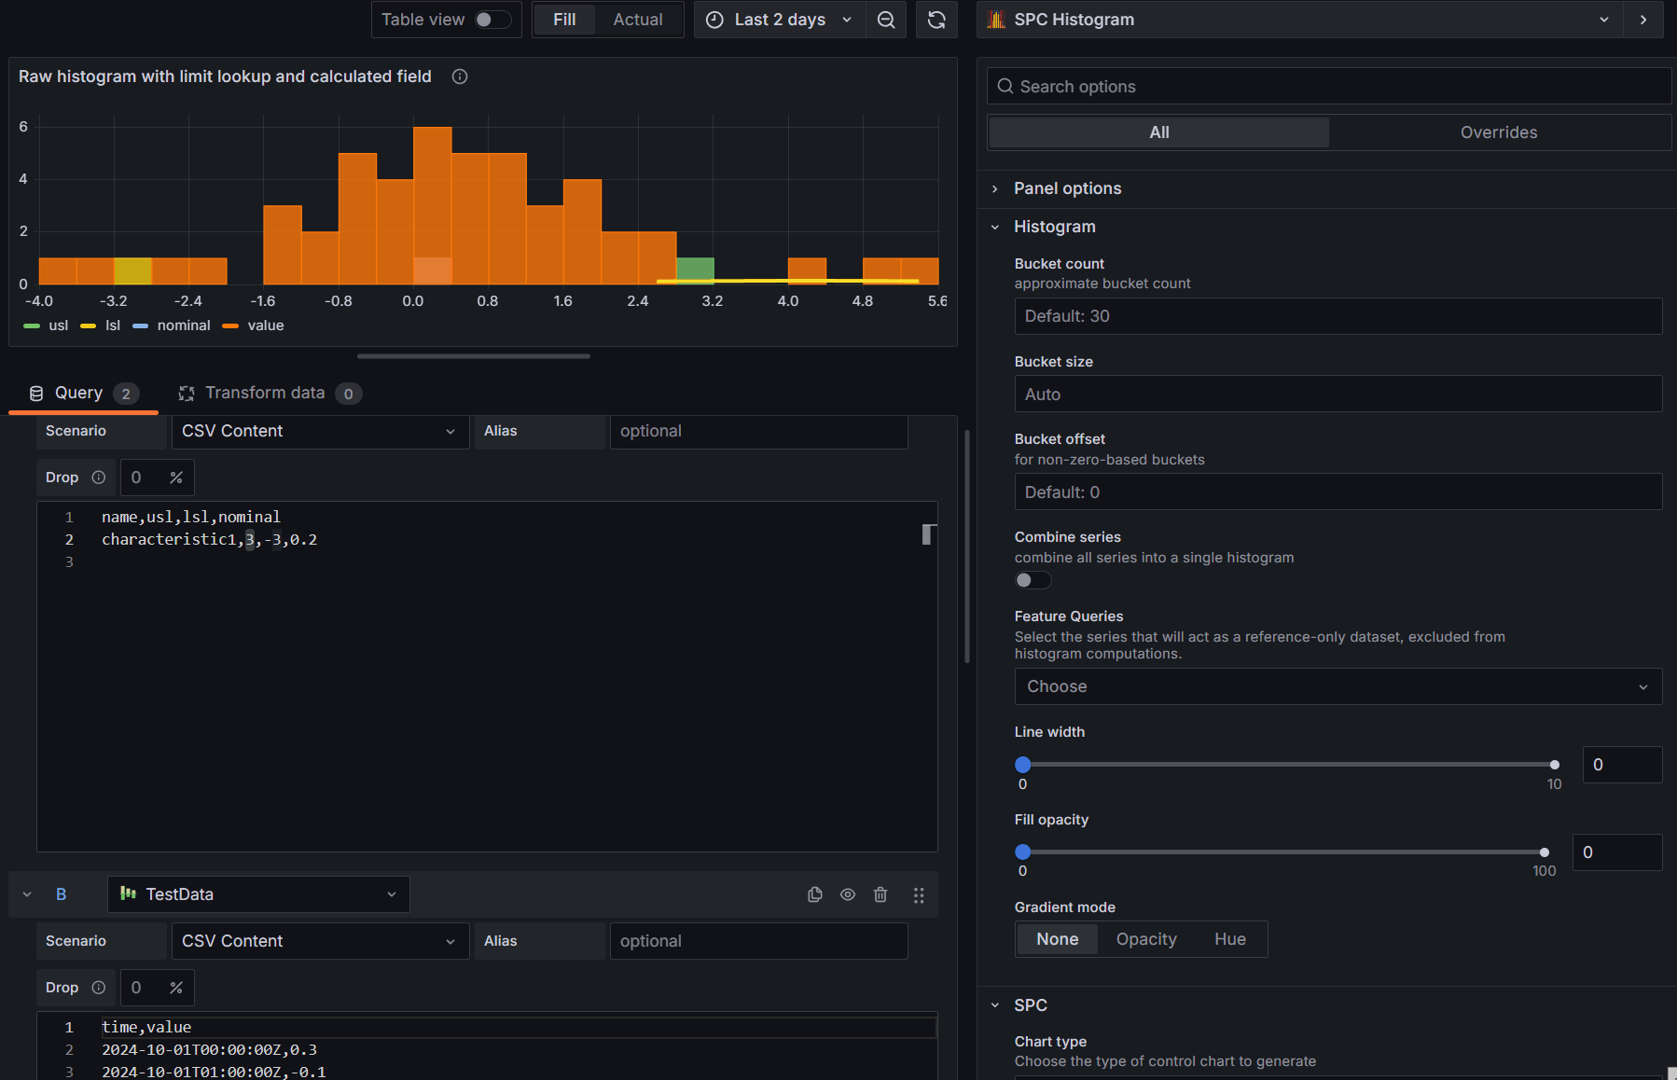Enable the Combine series switch
Screen dimensions: 1677x1080
pos(1033,580)
